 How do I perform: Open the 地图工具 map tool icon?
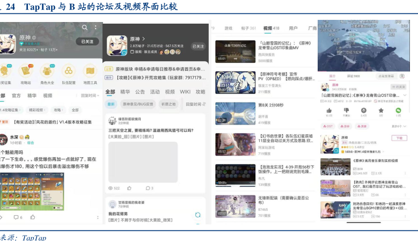tap(90, 71)
